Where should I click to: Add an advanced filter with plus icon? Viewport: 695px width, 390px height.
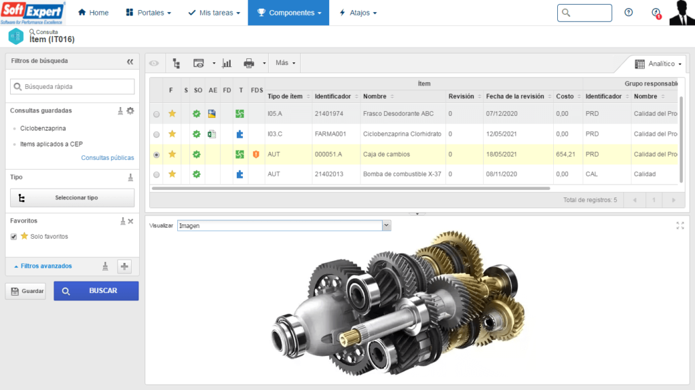tap(125, 267)
